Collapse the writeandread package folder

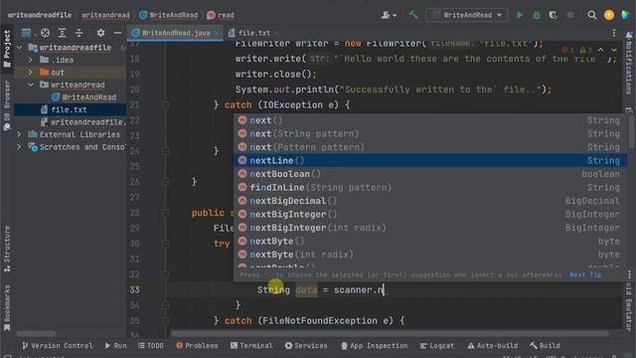pos(31,85)
